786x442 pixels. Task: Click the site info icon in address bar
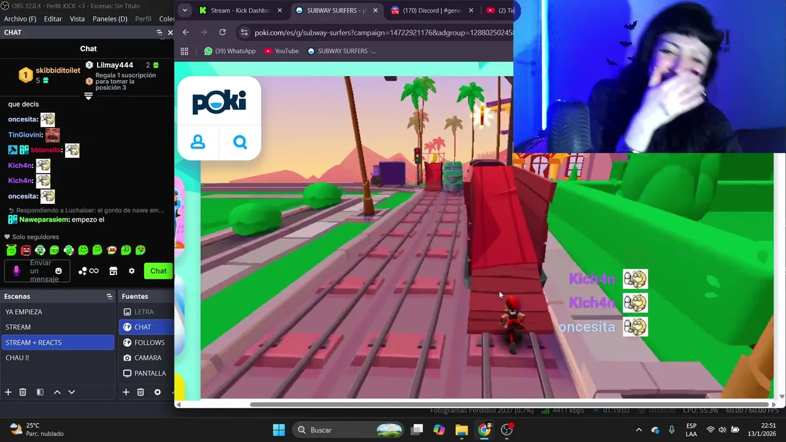pos(244,33)
